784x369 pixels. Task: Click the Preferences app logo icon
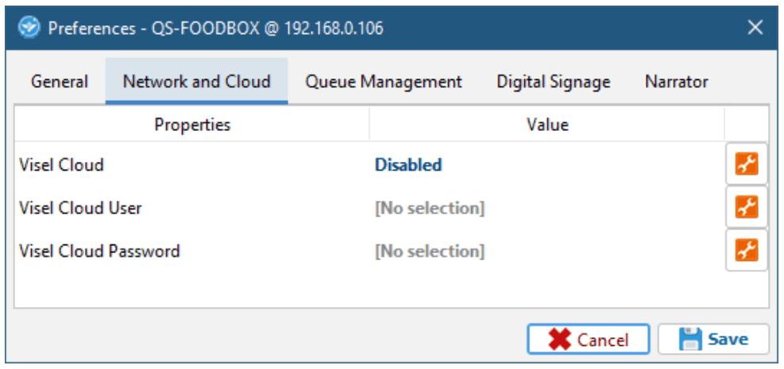[28, 28]
